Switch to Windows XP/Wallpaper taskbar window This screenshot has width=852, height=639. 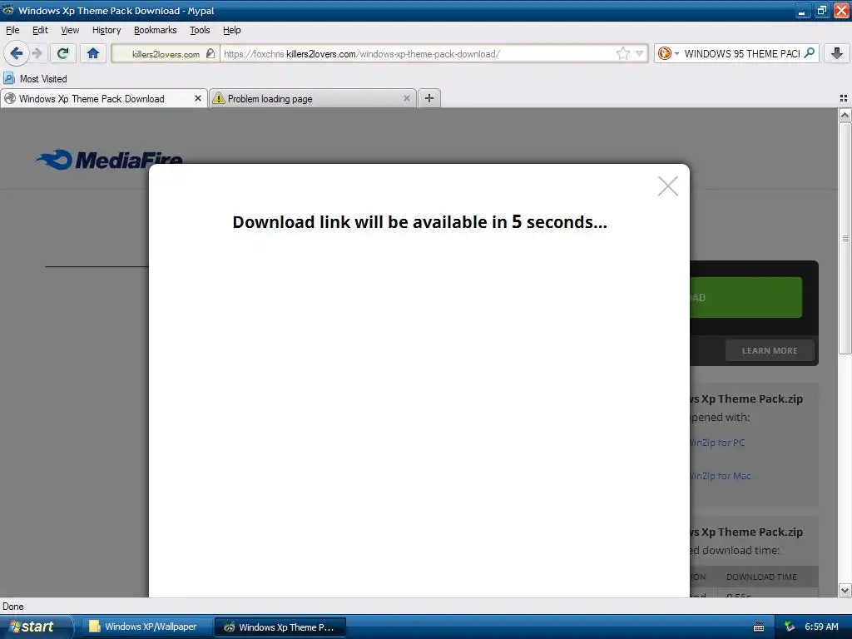(146, 627)
